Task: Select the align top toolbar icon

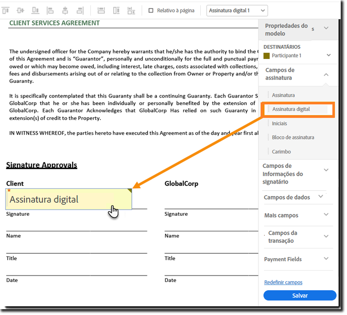Action: (x=6, y=10)
